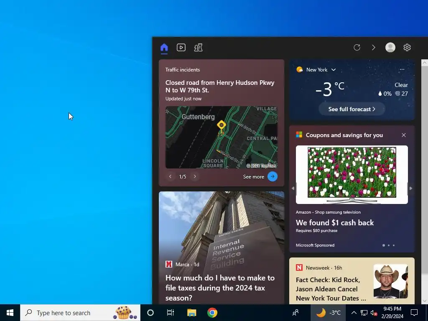Viewport: 428px width, 321px height.
Task: Click the Traffic incidents label
Action: pyautogui.click(x=183, y=70)
